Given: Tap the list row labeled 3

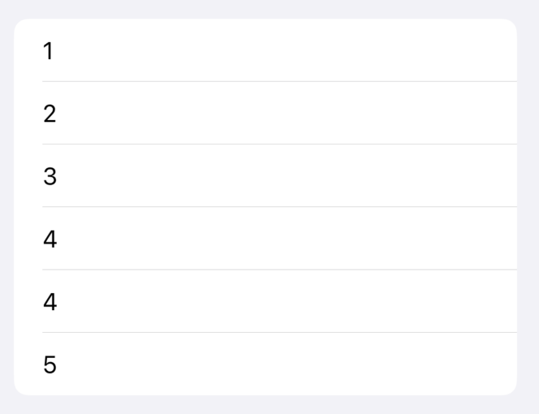Looking at the screenshot, I should 265,175.
